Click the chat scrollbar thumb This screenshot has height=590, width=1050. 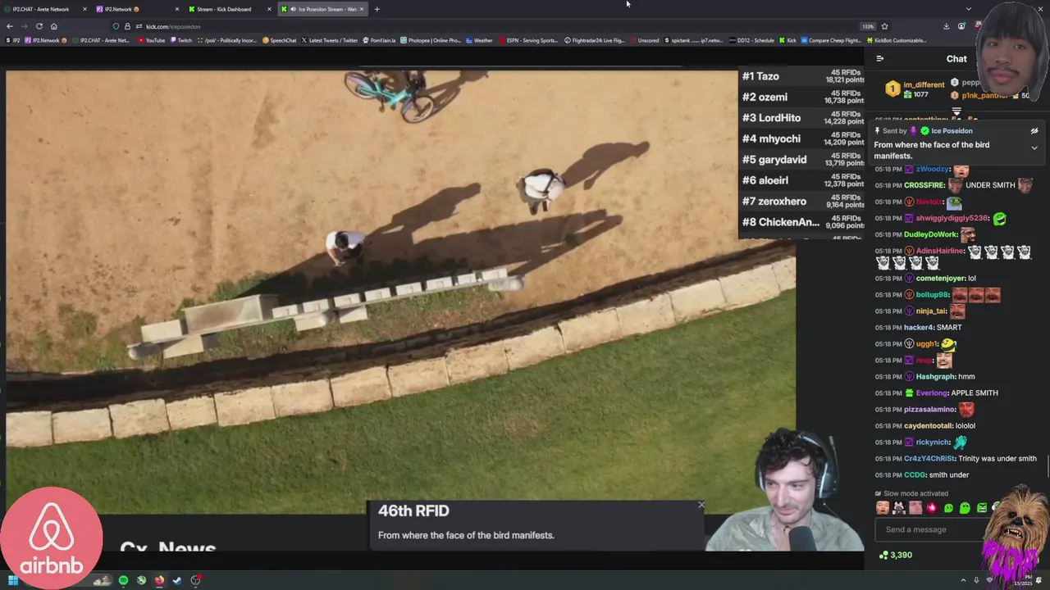pyautogui.click(x=1048, y=467)
